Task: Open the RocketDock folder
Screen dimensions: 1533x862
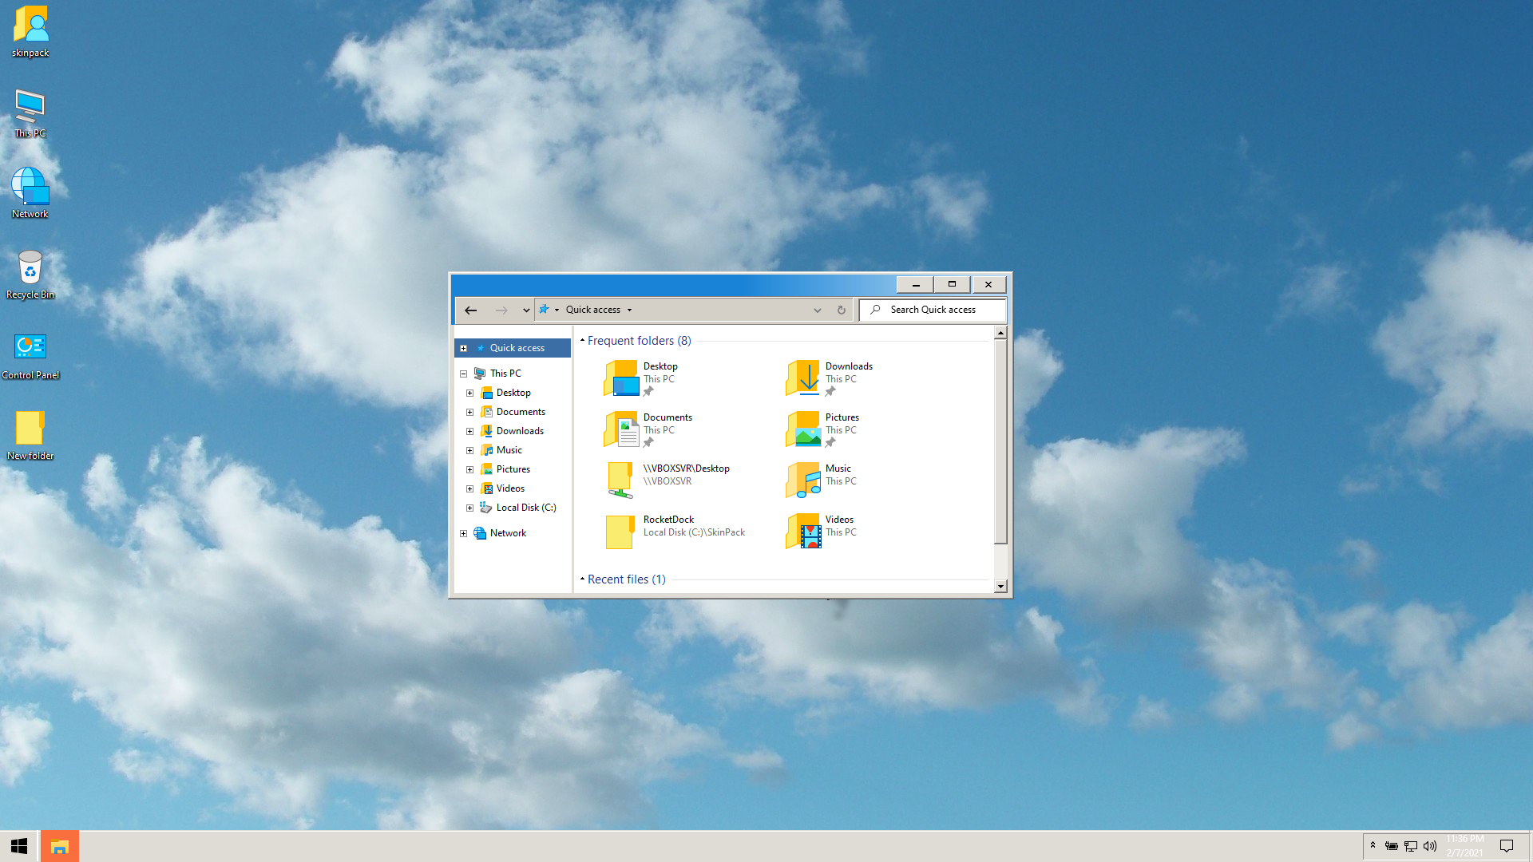Action: coord(620,532)
